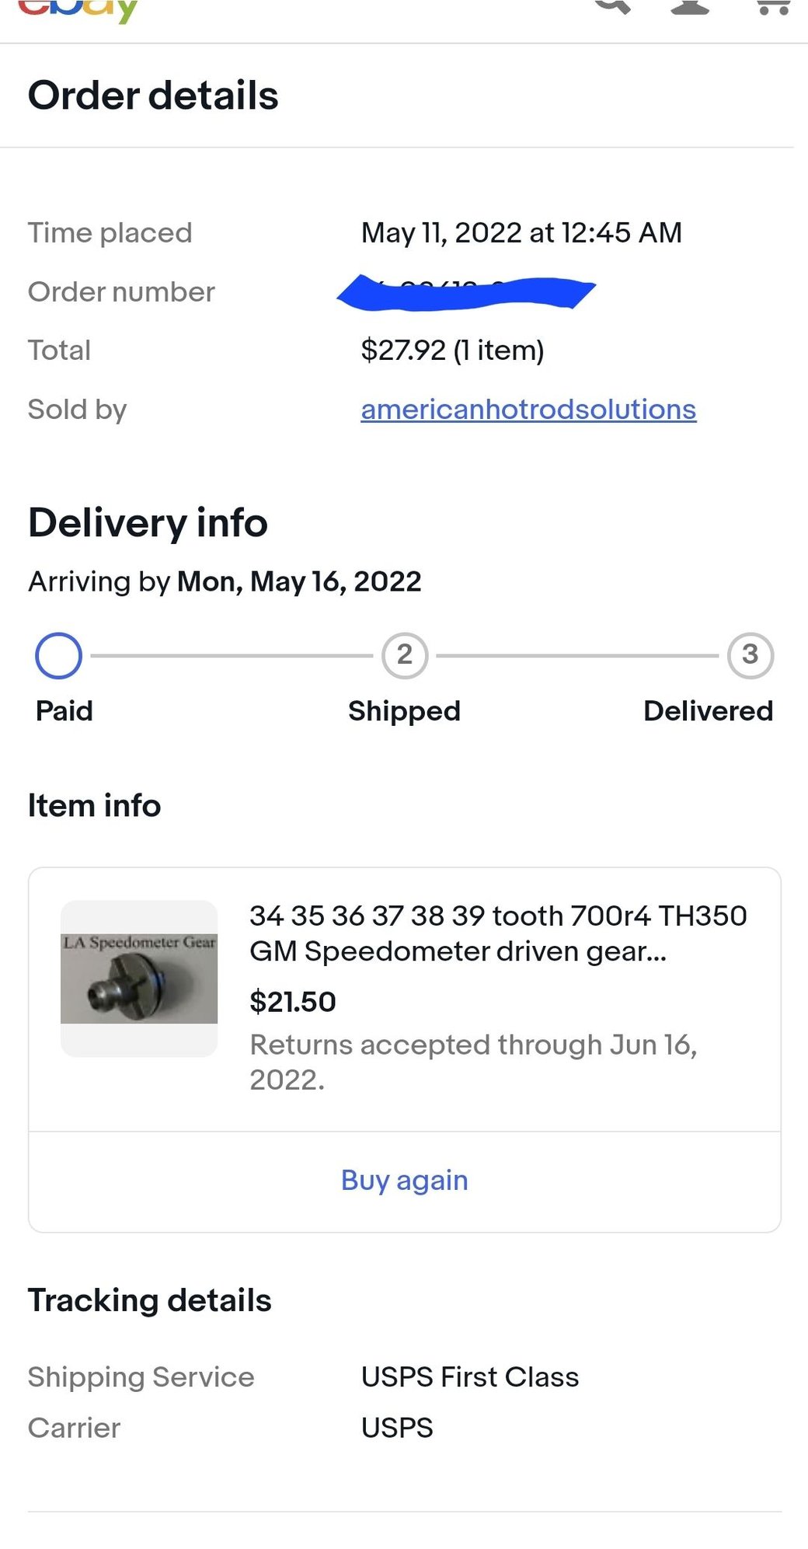Click the step 3 Delivered circle
Viewport: 808px width, 1549px height.
[751, 655]
